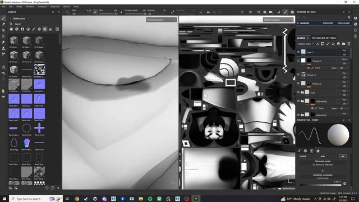The width and height of the screenshot is (359, 202).
Task: Add paint layer brush icon in Layers
Action: click(328, 44)
